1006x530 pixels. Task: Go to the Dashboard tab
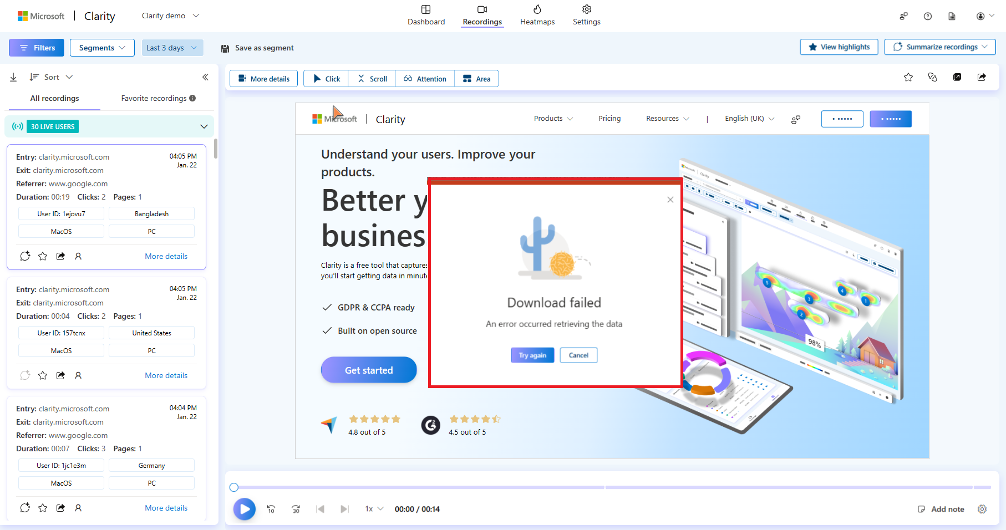point(426,16)
